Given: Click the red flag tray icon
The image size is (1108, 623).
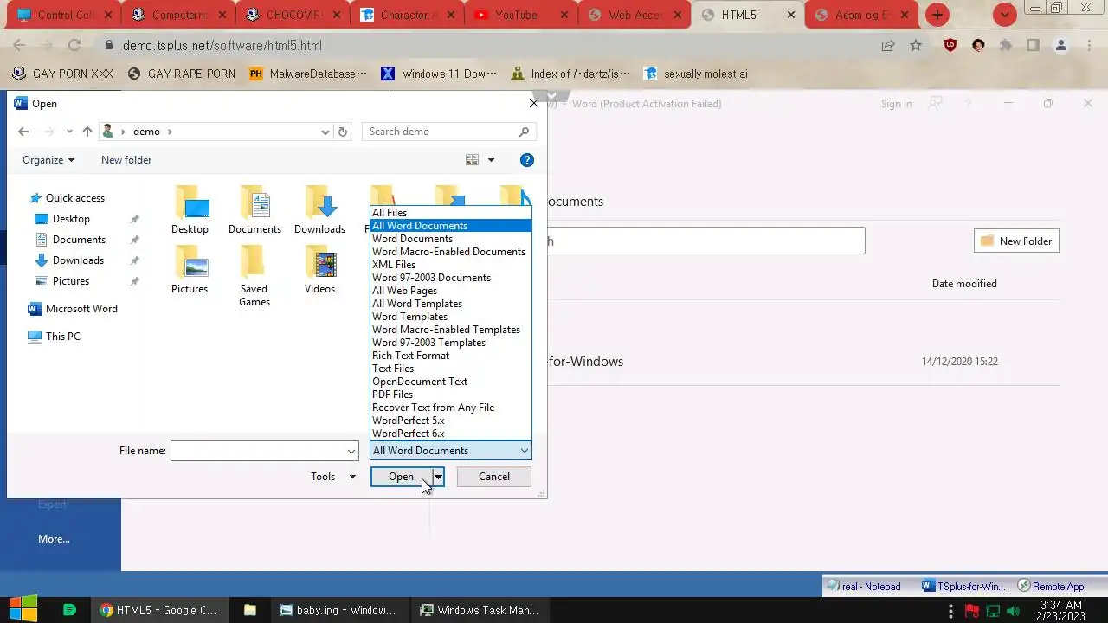Looking at the screenshot, I should (x=973, y=611).
